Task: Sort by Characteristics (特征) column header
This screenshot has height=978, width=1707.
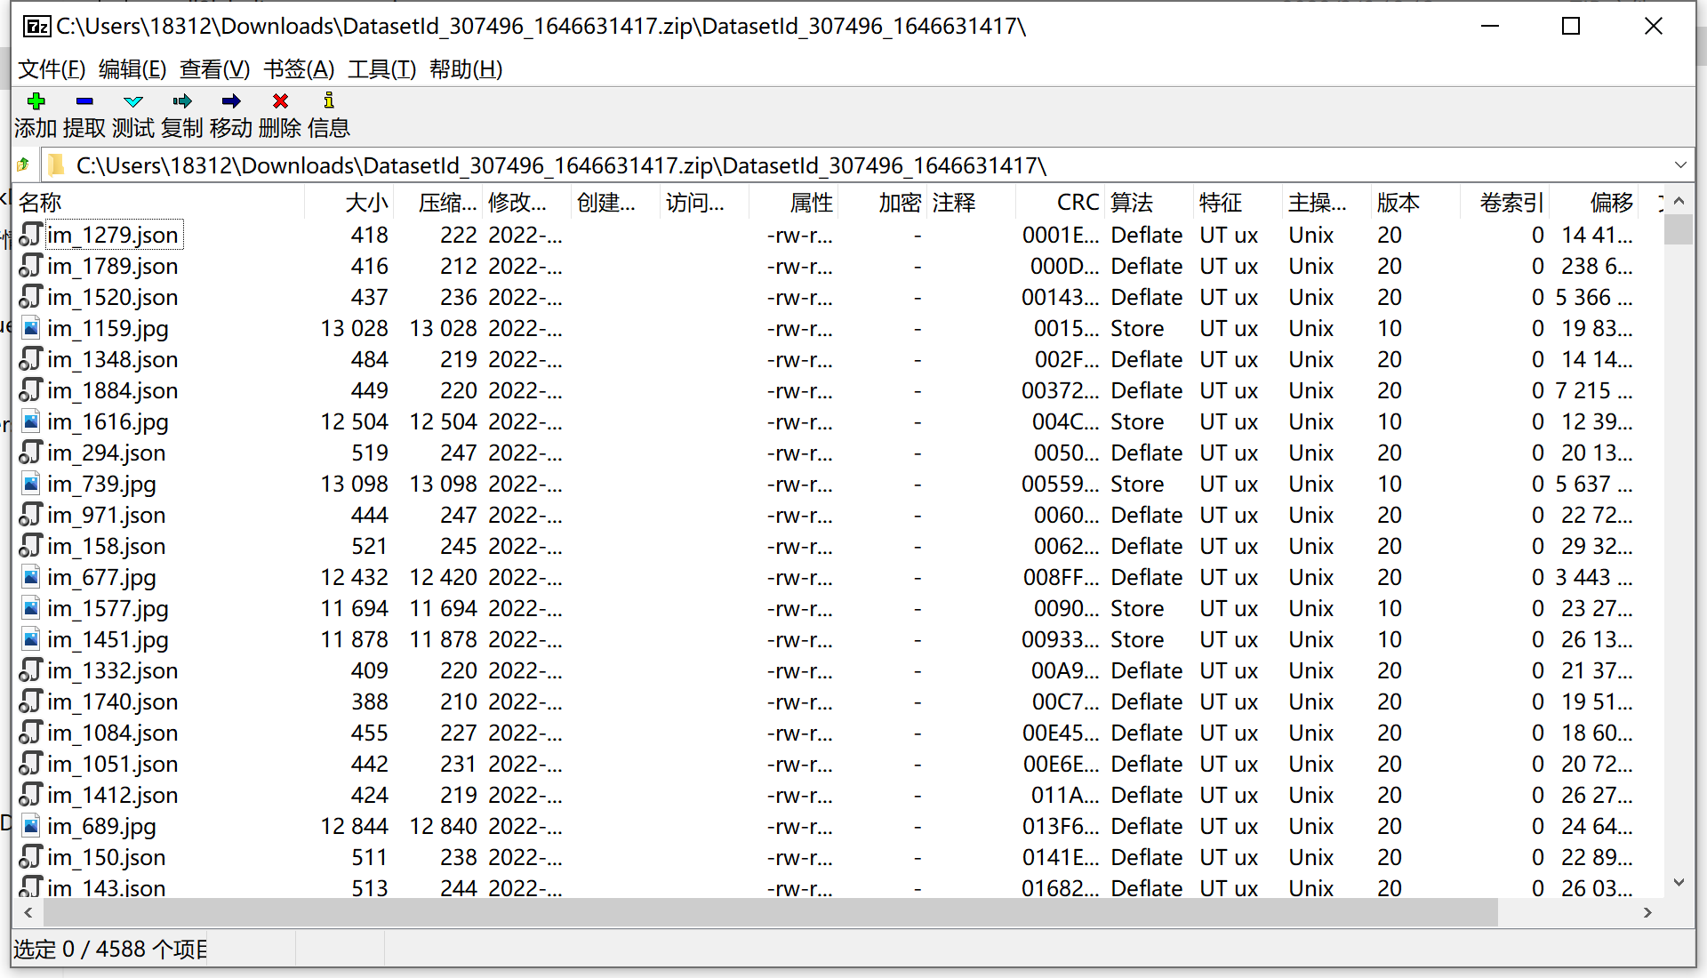Action: click(1238, 203)
